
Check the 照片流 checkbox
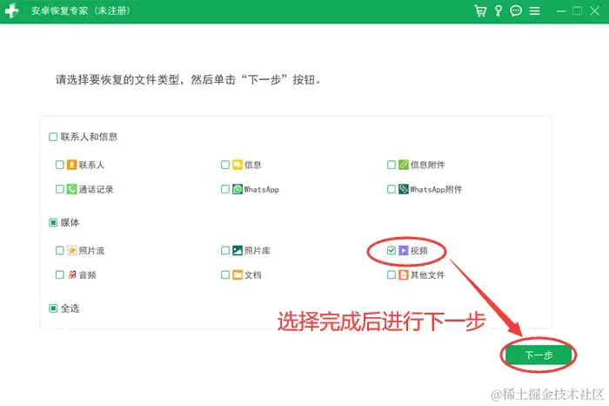click(59, 250)
